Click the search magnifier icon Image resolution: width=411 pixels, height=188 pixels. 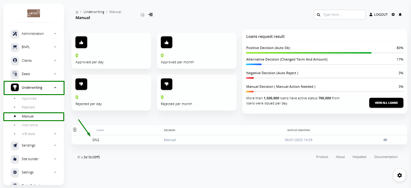coord(319,15)
